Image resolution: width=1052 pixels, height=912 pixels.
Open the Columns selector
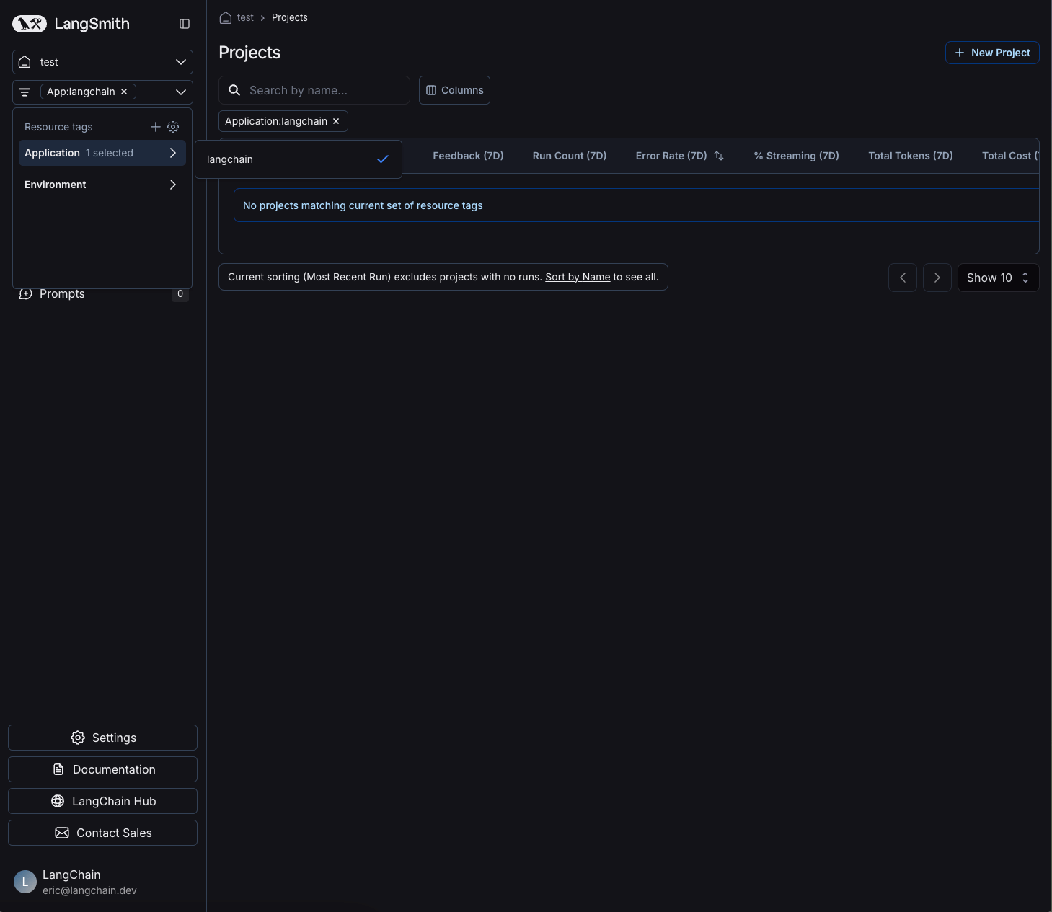point(454,90)
